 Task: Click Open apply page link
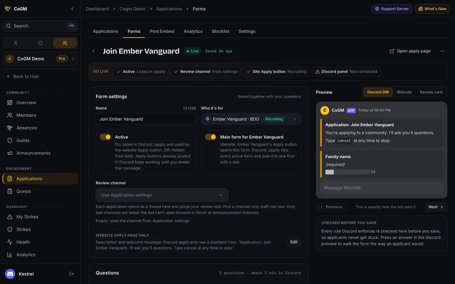[x=410, y=51]
